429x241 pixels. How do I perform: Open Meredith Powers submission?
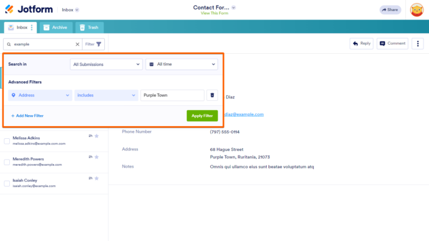pyautogui.click(x=54, y=162)
